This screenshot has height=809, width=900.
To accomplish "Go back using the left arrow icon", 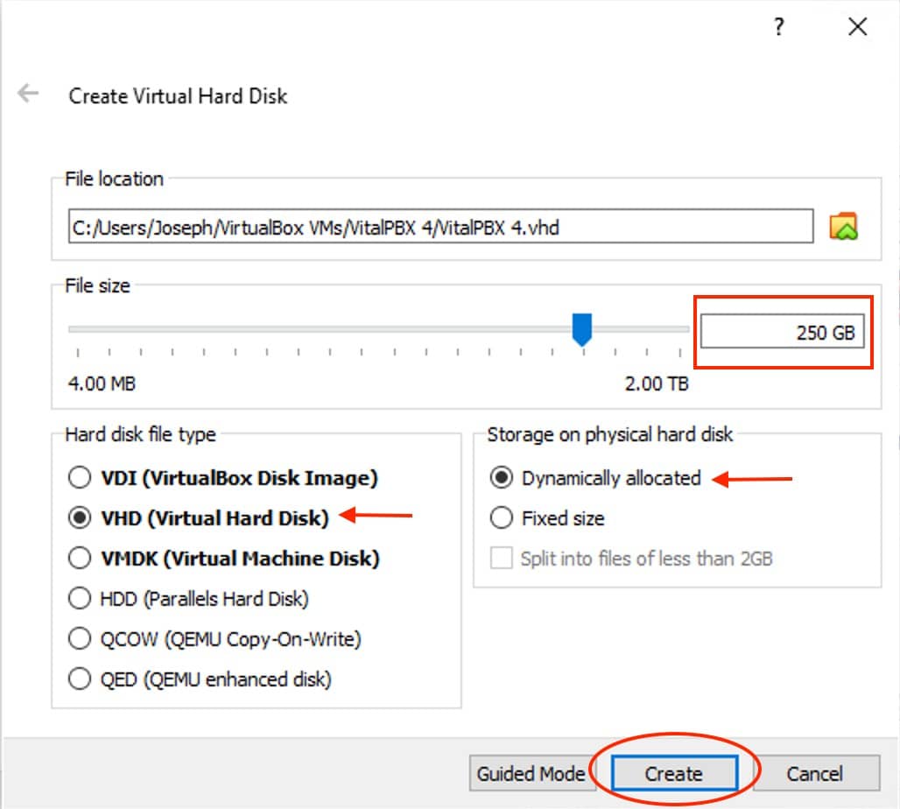I will (x=28, y=93).
